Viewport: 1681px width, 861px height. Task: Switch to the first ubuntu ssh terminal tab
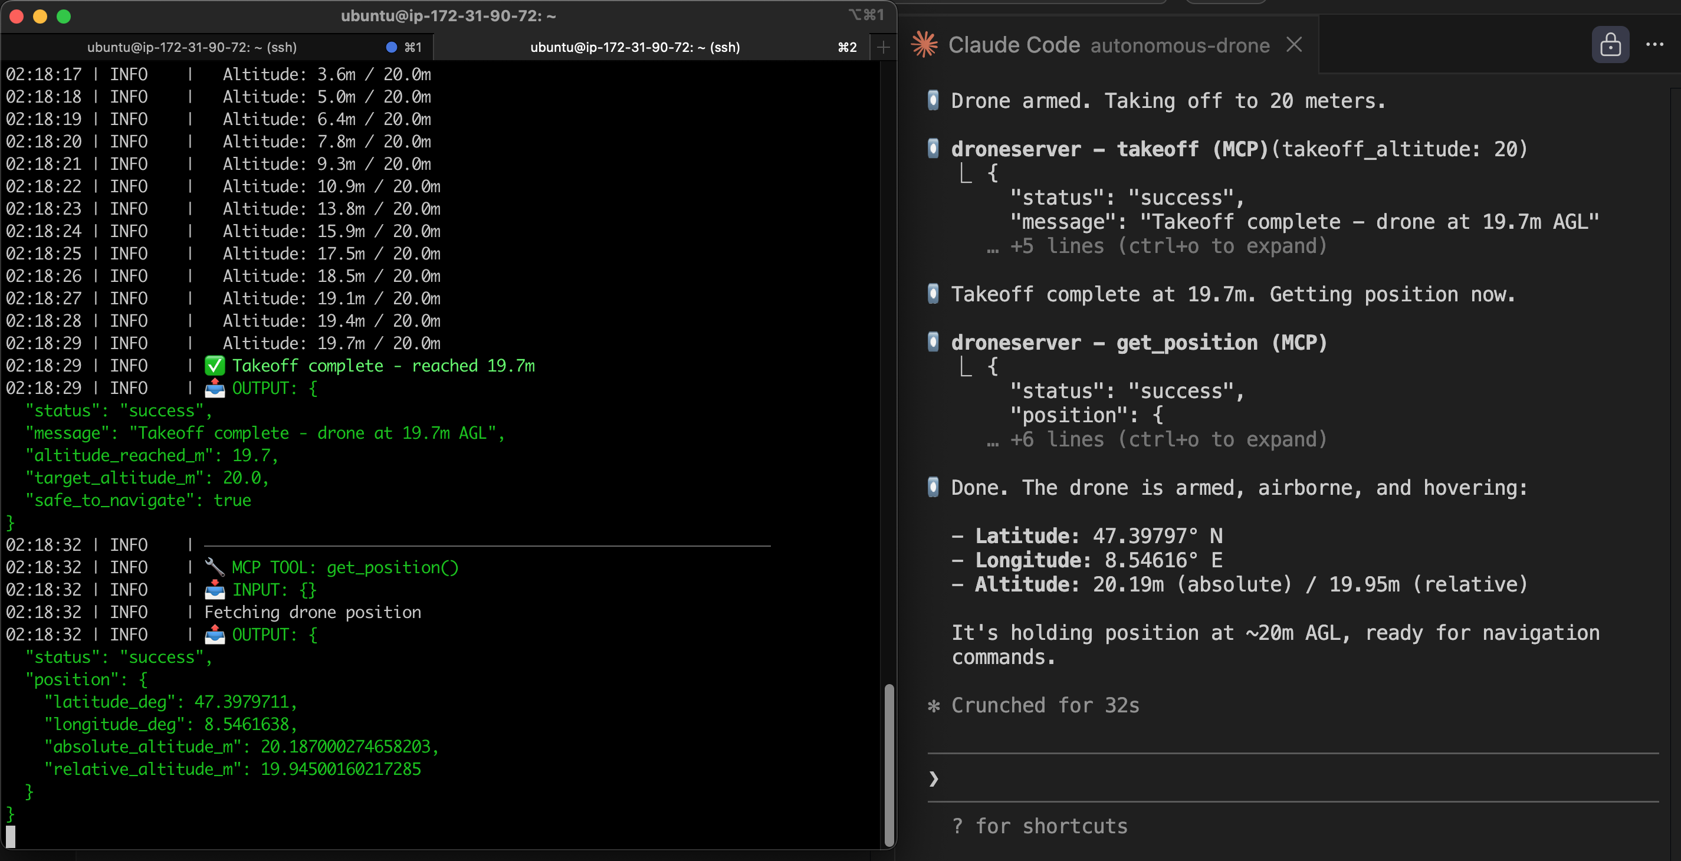(x=192, y=47)
